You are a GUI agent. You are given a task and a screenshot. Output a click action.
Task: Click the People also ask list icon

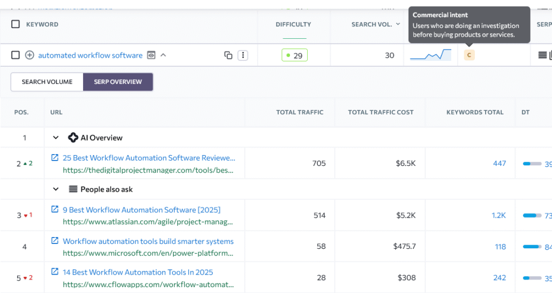coord(73,189)
